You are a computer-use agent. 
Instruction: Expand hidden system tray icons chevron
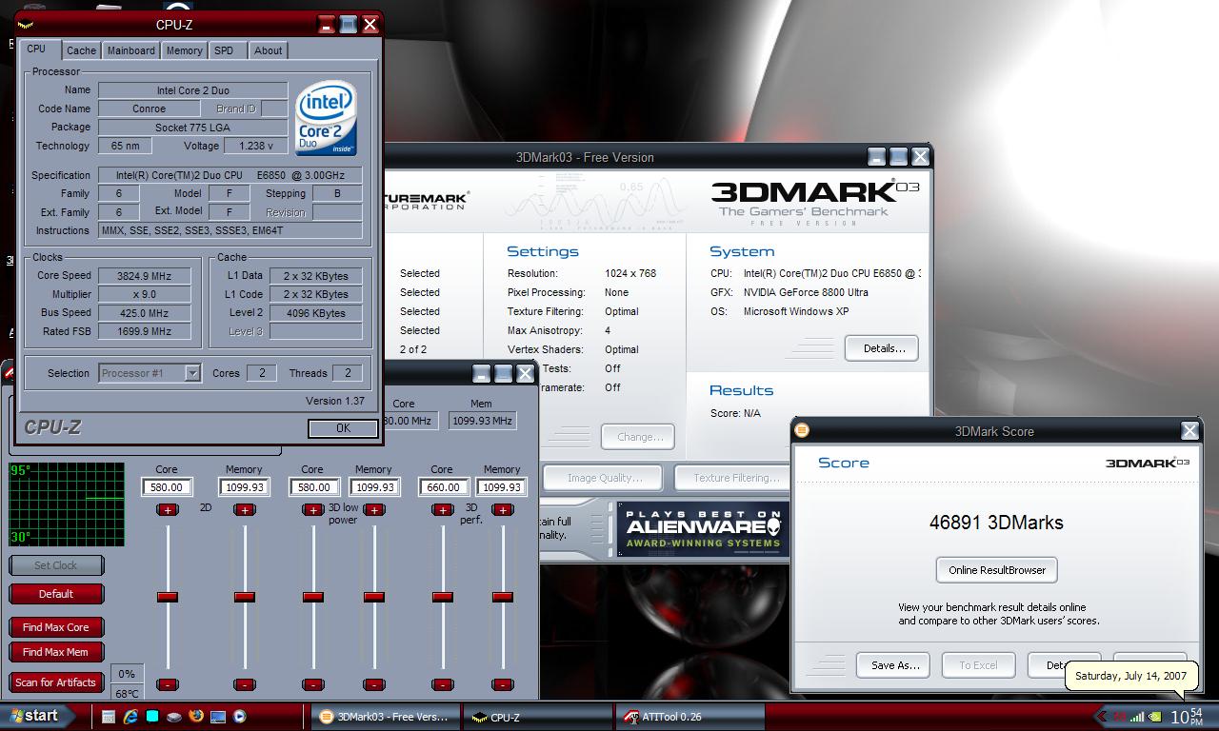click(x=1102, y=717)
